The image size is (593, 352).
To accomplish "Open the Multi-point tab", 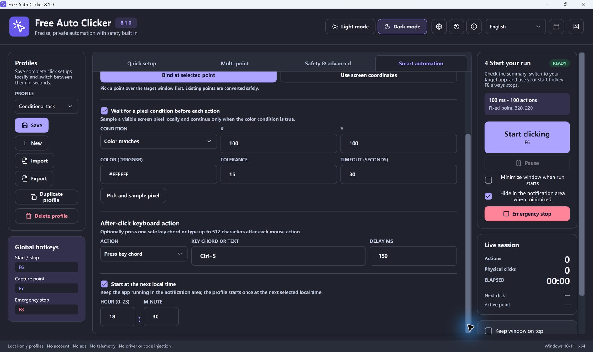I will pos(235,64).
